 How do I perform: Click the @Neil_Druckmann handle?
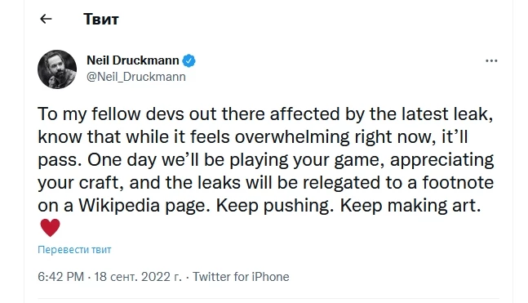pyautogui.click(x=136, y=77)
